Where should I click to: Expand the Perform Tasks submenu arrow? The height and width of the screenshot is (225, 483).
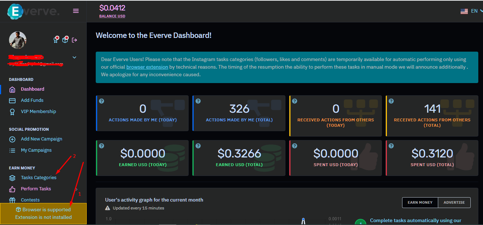[76, 189]
